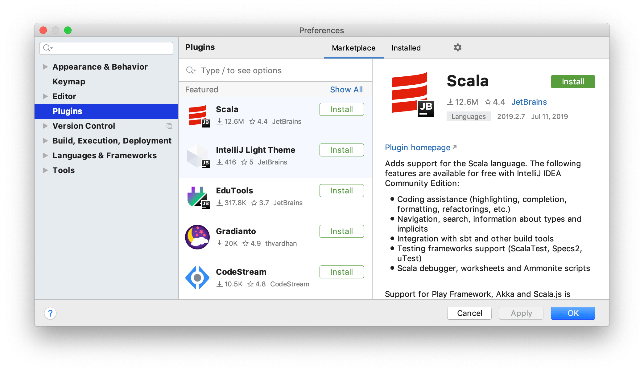Click Install button for Scala plugin
Image resolution: width=644 pixels, height=372 pixels.
pos(341,109)
